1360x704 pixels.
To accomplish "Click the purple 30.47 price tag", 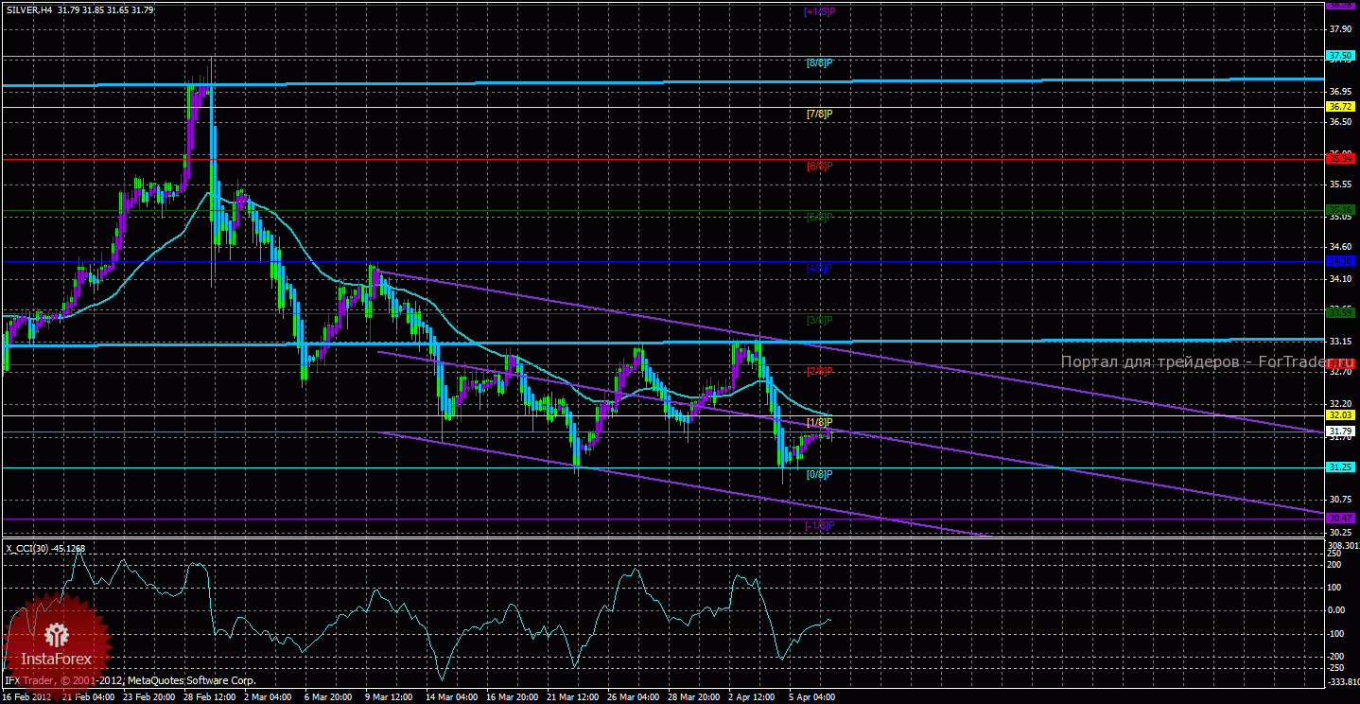I will point(1341,518).
